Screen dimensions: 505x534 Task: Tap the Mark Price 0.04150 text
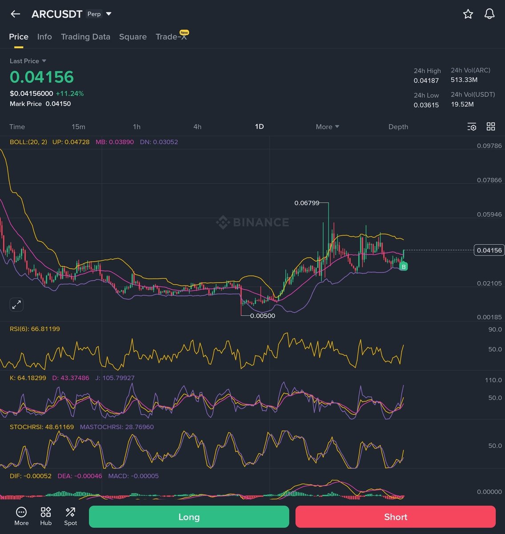click(x=40, y=104)
